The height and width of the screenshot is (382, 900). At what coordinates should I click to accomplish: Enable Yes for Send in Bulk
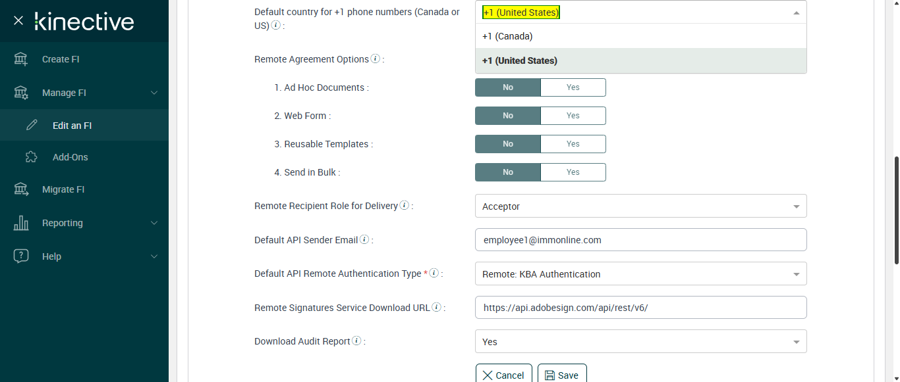coord(573,172)
